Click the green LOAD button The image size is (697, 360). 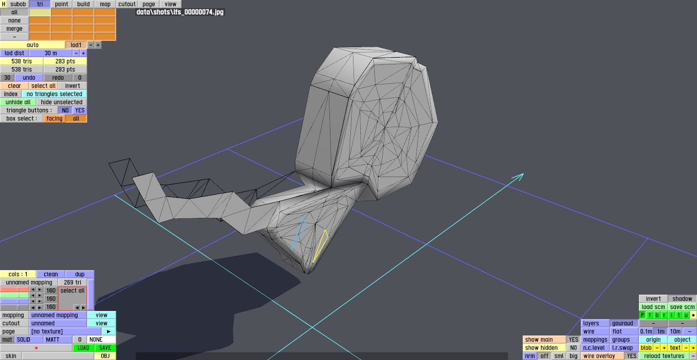pos(83,348)
